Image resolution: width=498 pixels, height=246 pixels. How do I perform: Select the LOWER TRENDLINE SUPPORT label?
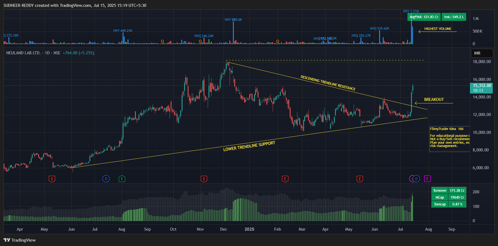[x=249, y=146]
